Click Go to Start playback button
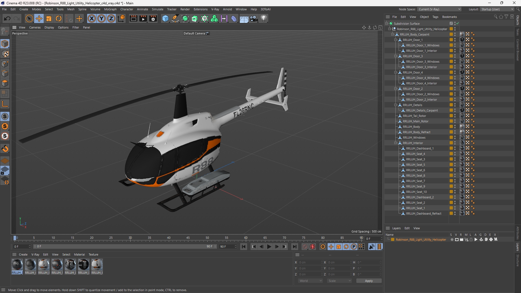The width and height of the screenshot is (521, 293). tap(244, 247)
